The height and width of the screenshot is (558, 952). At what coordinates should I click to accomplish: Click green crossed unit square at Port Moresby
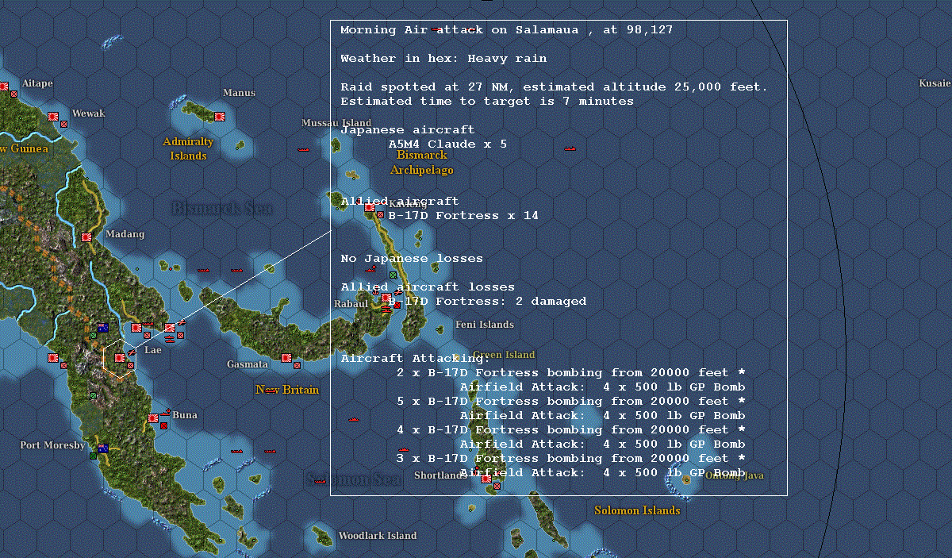click(93, 456)
